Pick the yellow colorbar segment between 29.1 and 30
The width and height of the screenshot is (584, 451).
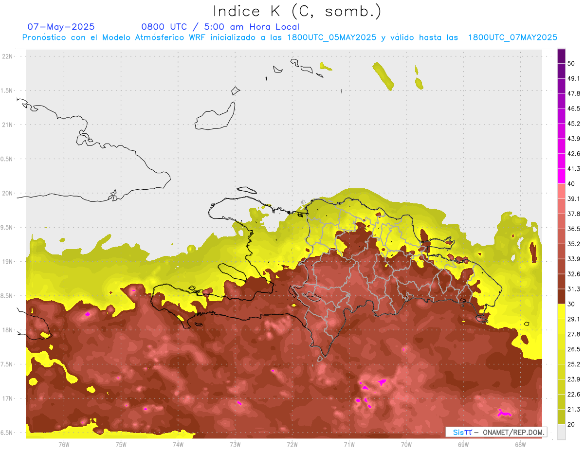click(561, 311)
